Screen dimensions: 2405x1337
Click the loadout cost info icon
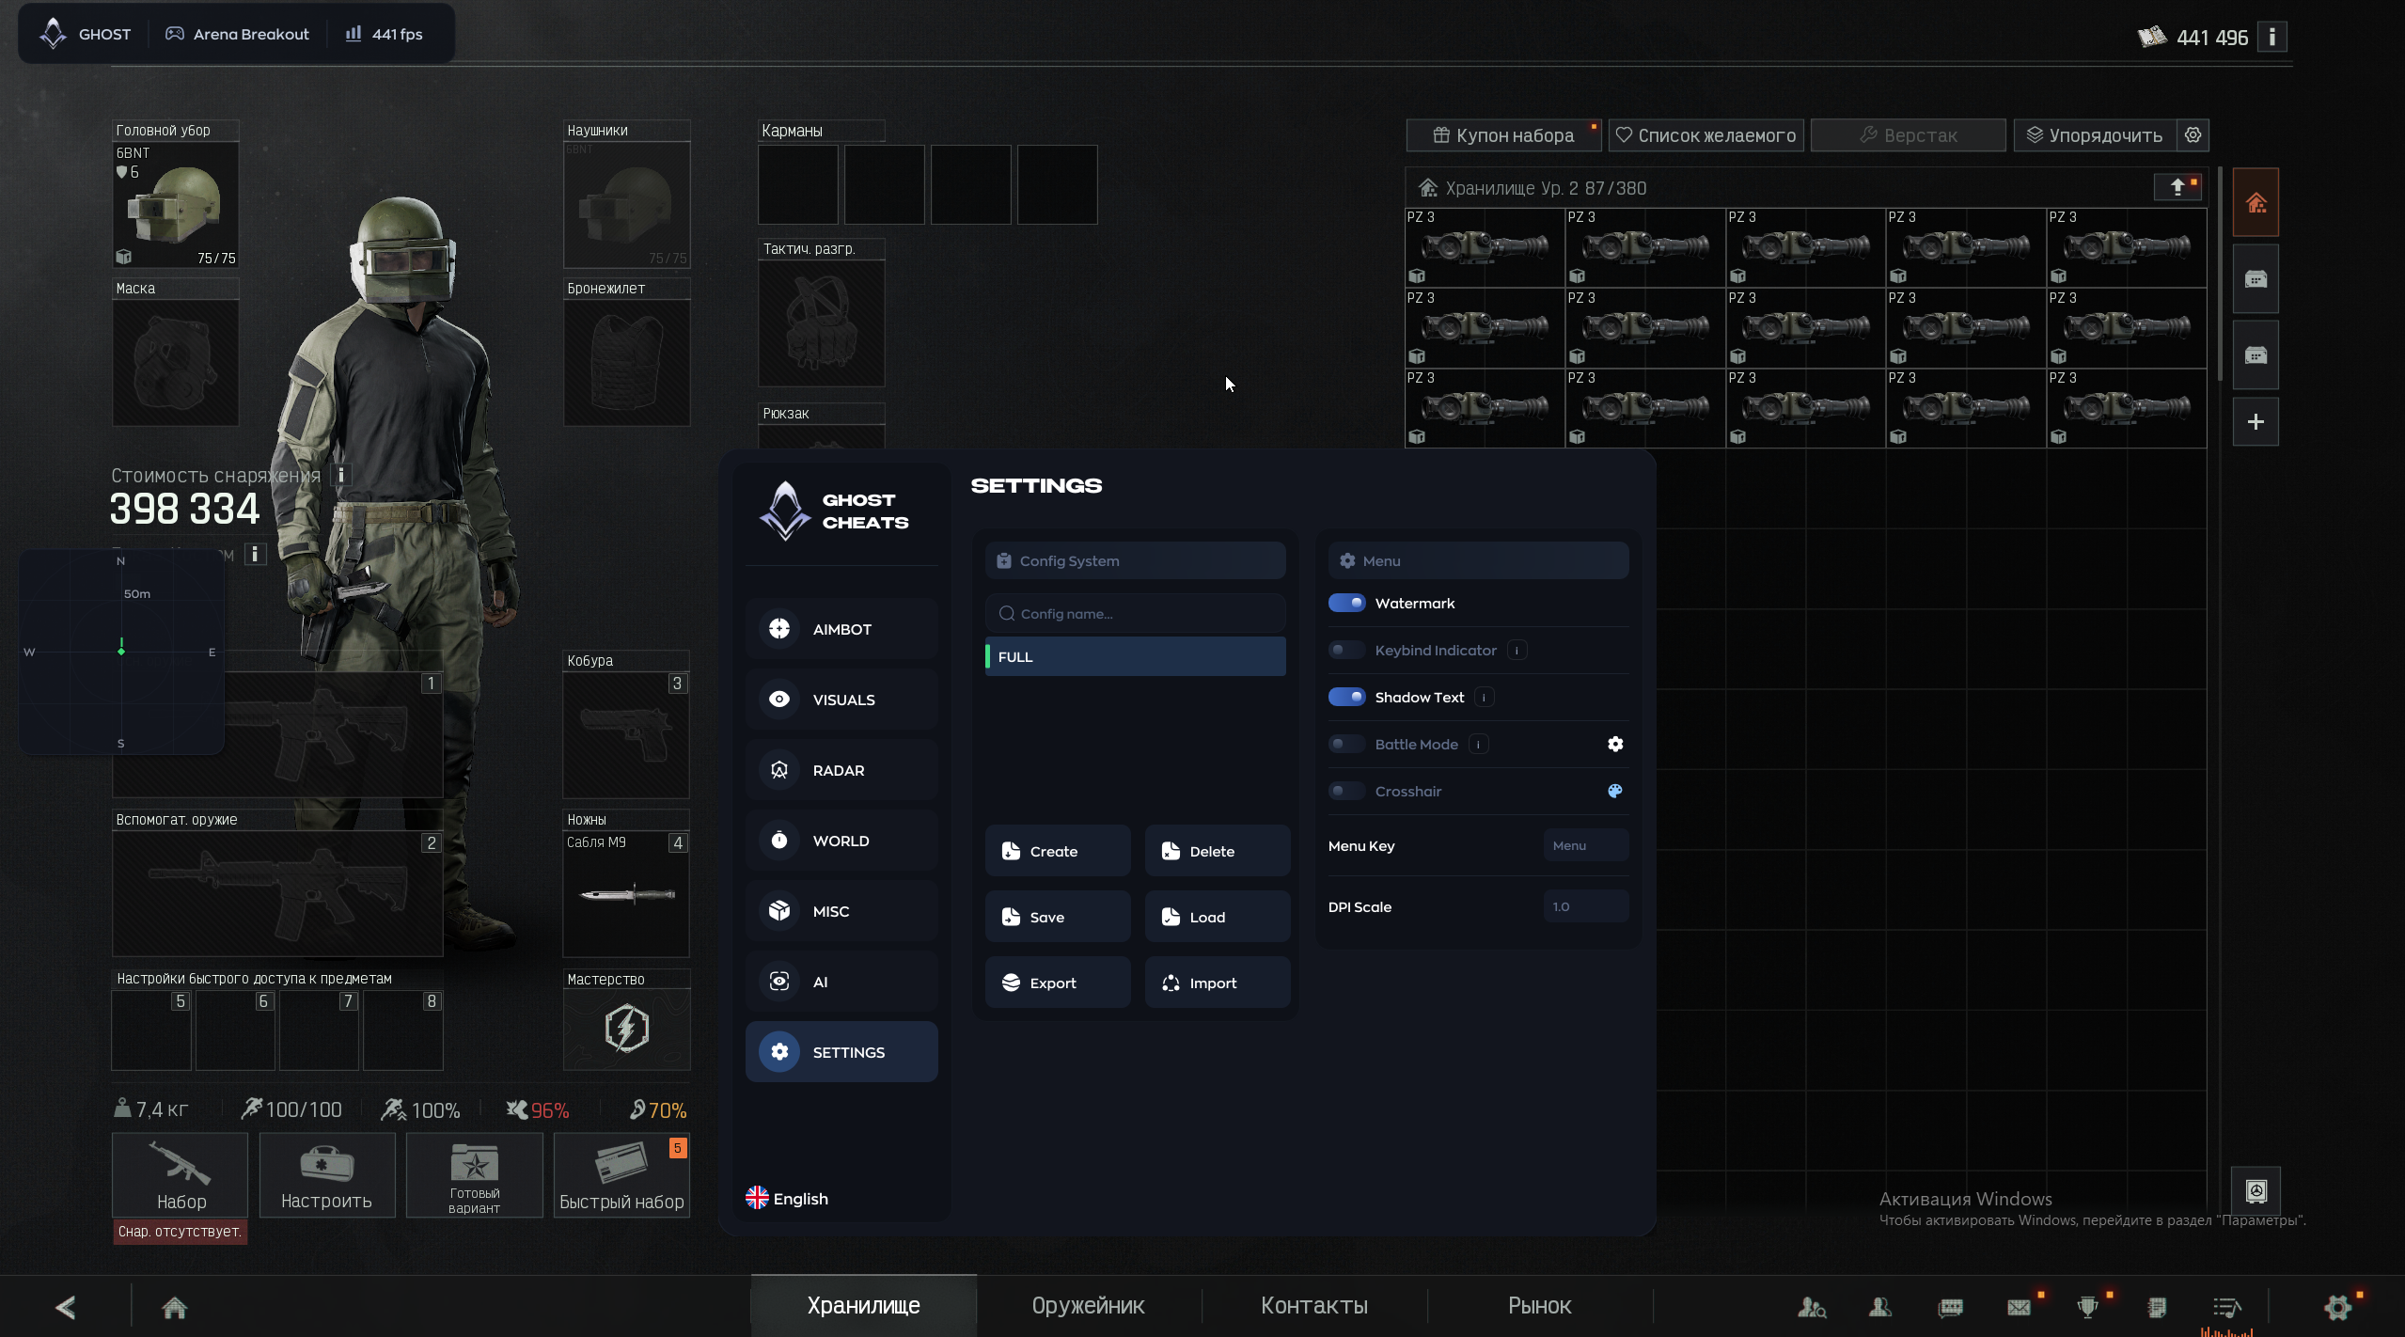pos(341,475)
